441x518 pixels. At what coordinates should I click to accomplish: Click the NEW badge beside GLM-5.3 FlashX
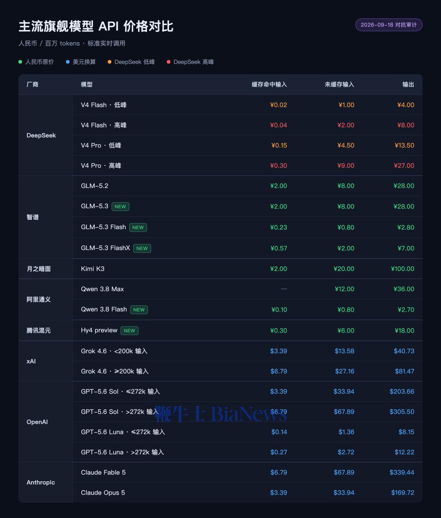pos(142,248)
